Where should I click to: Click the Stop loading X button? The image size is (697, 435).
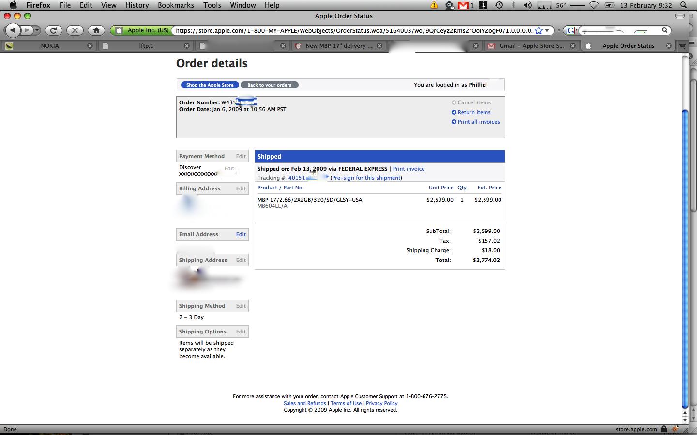[x=75, y=30]
